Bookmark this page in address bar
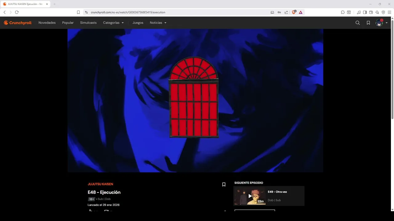 click(x=78, y=12)
